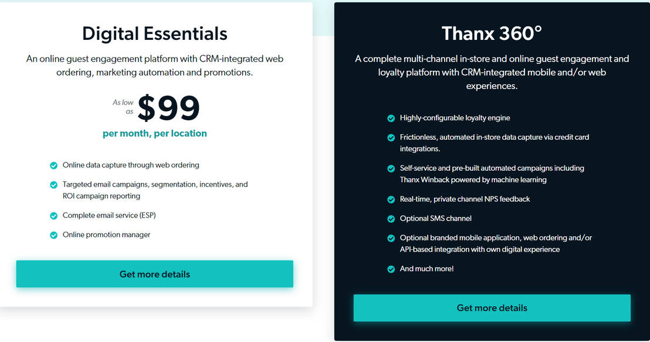Click the checkmark next to 'Real-time, private channel NPS feedback'
The image size is (650, 342).
tap(391, 199)
